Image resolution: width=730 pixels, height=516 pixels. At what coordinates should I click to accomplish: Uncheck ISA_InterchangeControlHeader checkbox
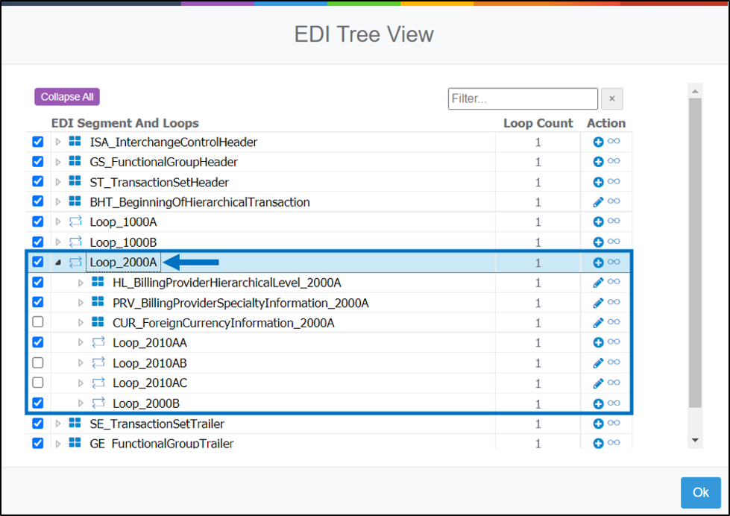(x=38, y=142)
